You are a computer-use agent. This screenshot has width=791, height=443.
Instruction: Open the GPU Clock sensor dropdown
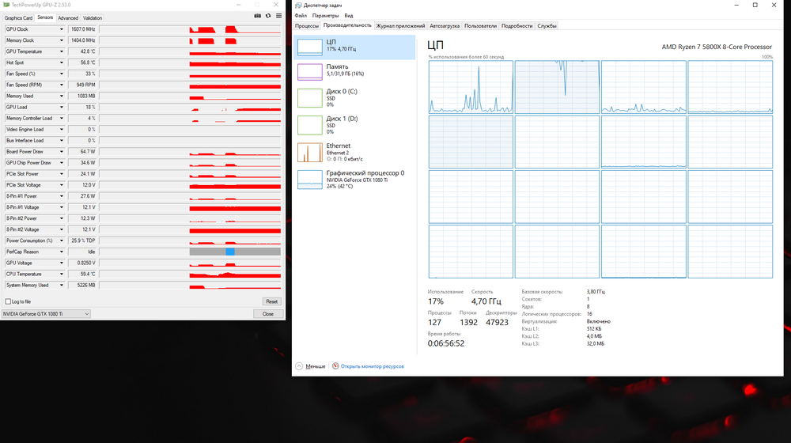pyautogui.click(x=62, y=29)
